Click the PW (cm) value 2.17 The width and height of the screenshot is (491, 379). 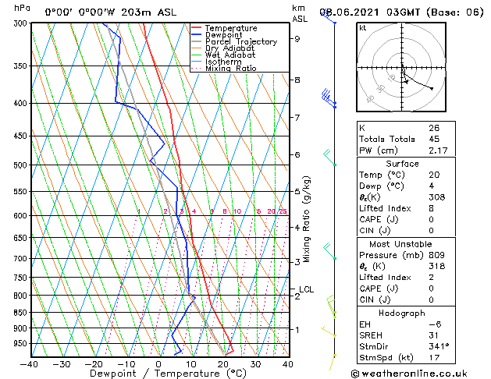tap(438, 151)
